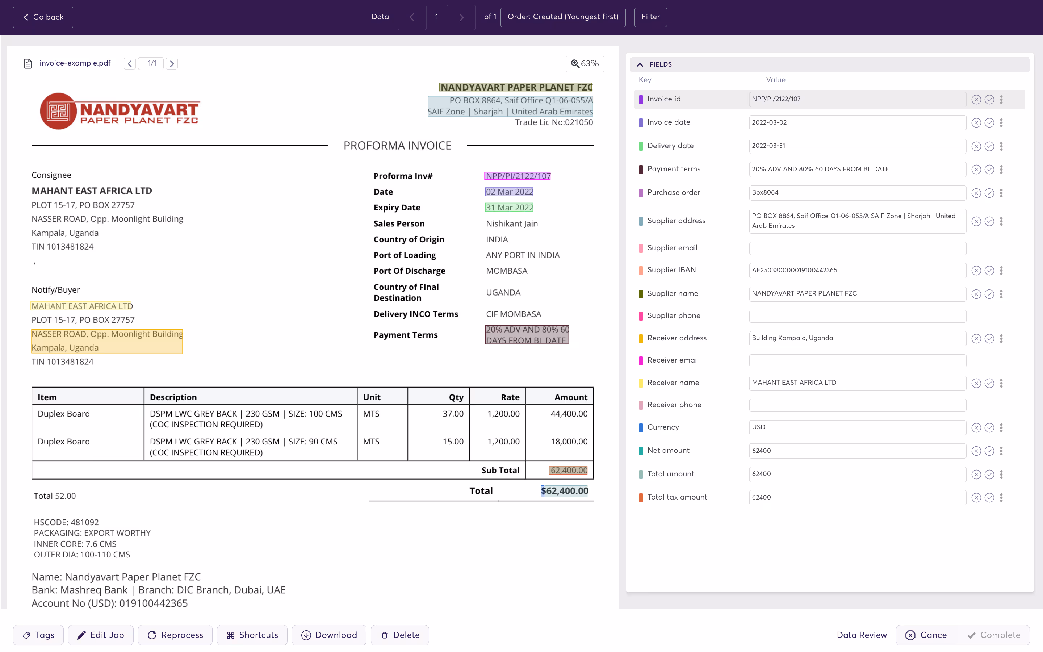
Task: Open the Order: Created sort dropdown
Action: click(563, 17)
